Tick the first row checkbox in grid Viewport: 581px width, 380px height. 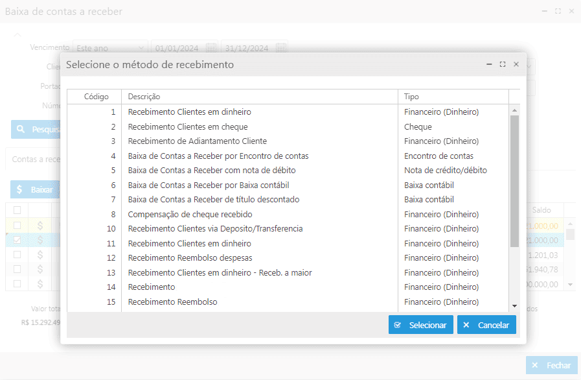coord(17,225)
